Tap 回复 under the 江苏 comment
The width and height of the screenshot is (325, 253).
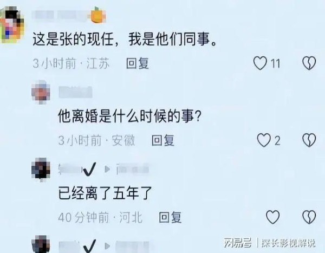coord(138,63)
